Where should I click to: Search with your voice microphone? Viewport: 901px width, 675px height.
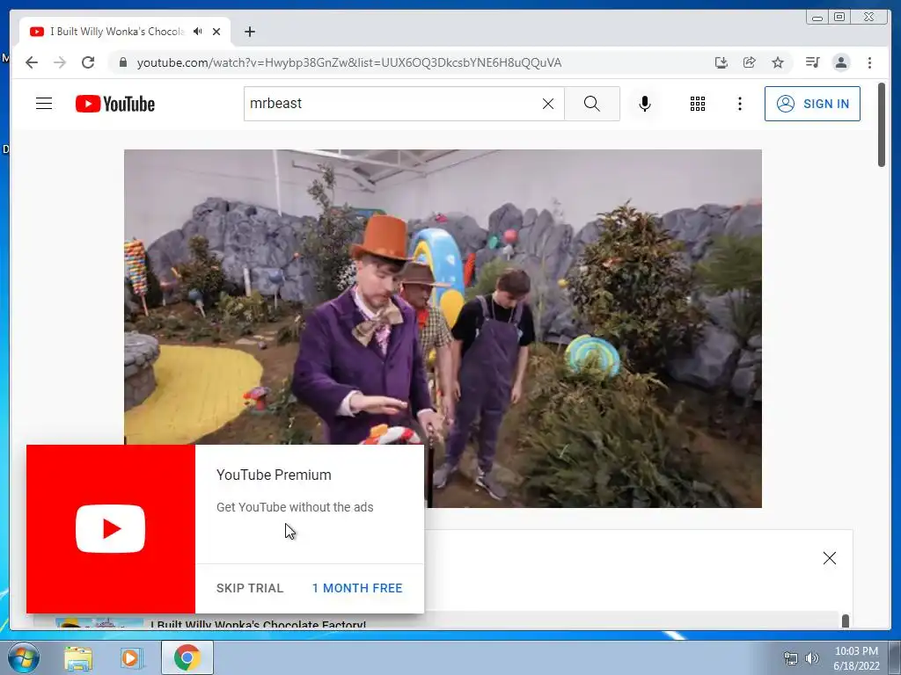pyautogui.click(x=645, y=104)
